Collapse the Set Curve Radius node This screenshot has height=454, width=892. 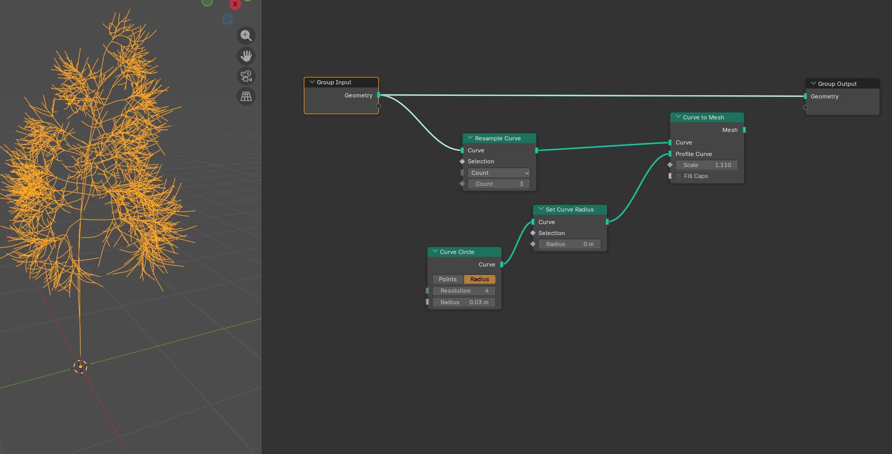[x=541, y=209]
